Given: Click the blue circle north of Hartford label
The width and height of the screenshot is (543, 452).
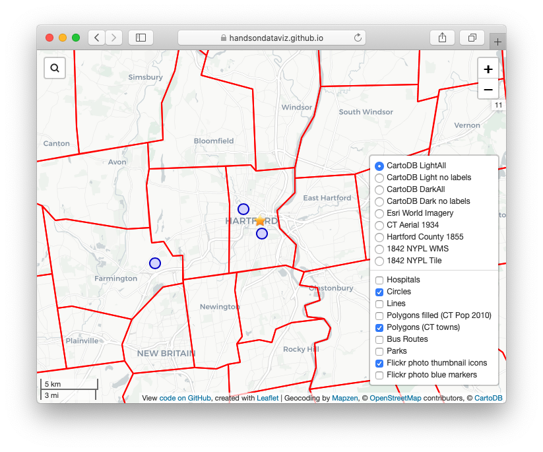Looking at the screenshot, I should click(243, 209).
